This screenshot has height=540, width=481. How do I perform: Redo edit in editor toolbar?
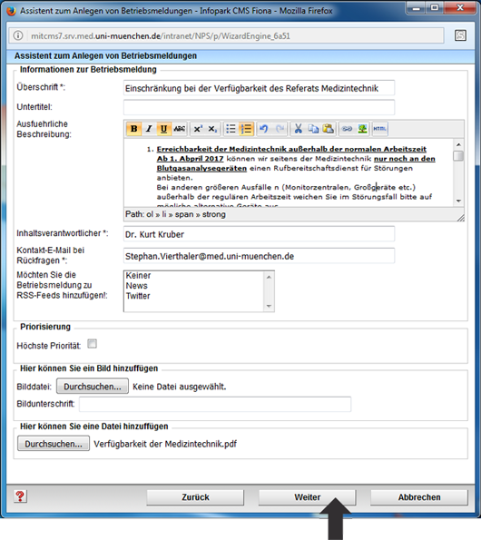[x=280, y=129]
